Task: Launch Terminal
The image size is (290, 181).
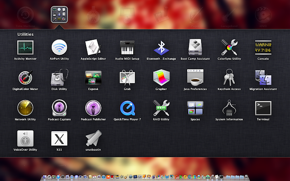Action: pyautogui.click(x=263, y=108)
